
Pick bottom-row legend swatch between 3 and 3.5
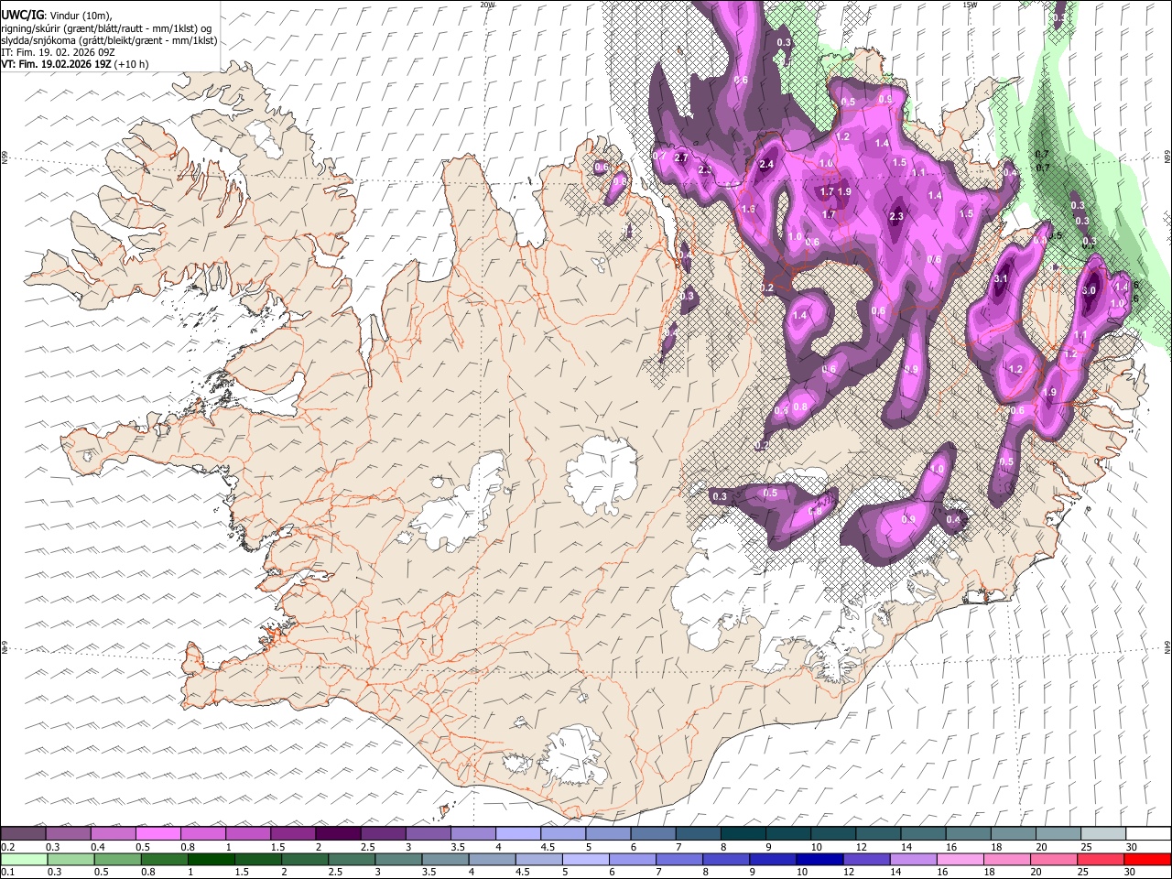point(399,859)
